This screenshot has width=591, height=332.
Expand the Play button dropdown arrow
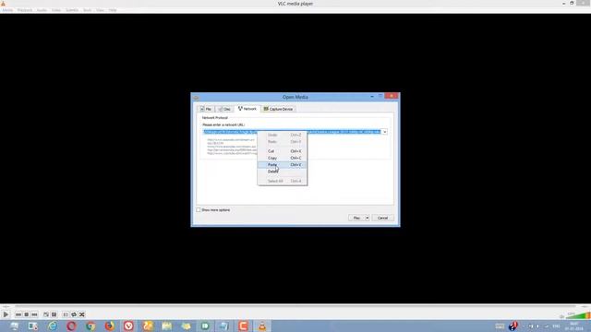pyautogui.click(x=368, y=218)
